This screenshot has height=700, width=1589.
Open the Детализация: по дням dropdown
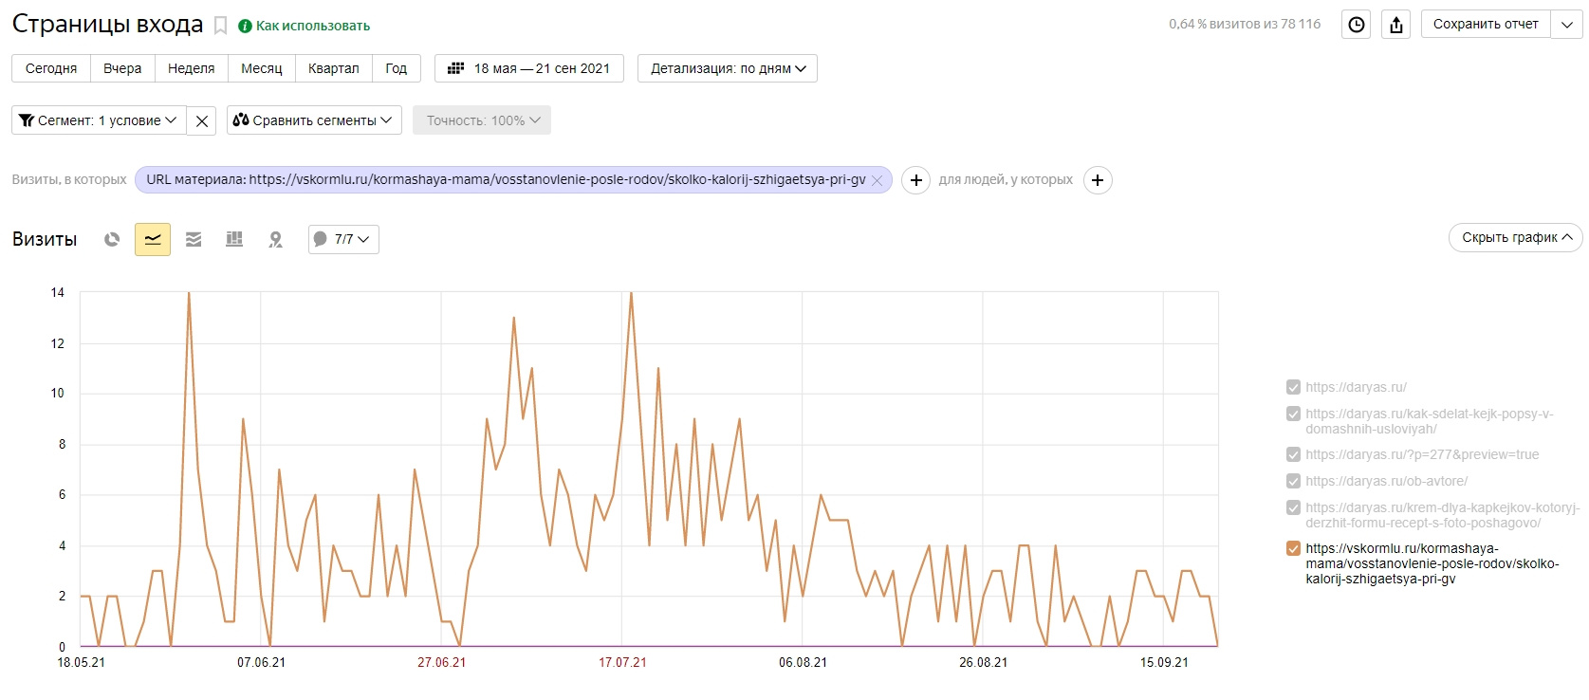728,68
